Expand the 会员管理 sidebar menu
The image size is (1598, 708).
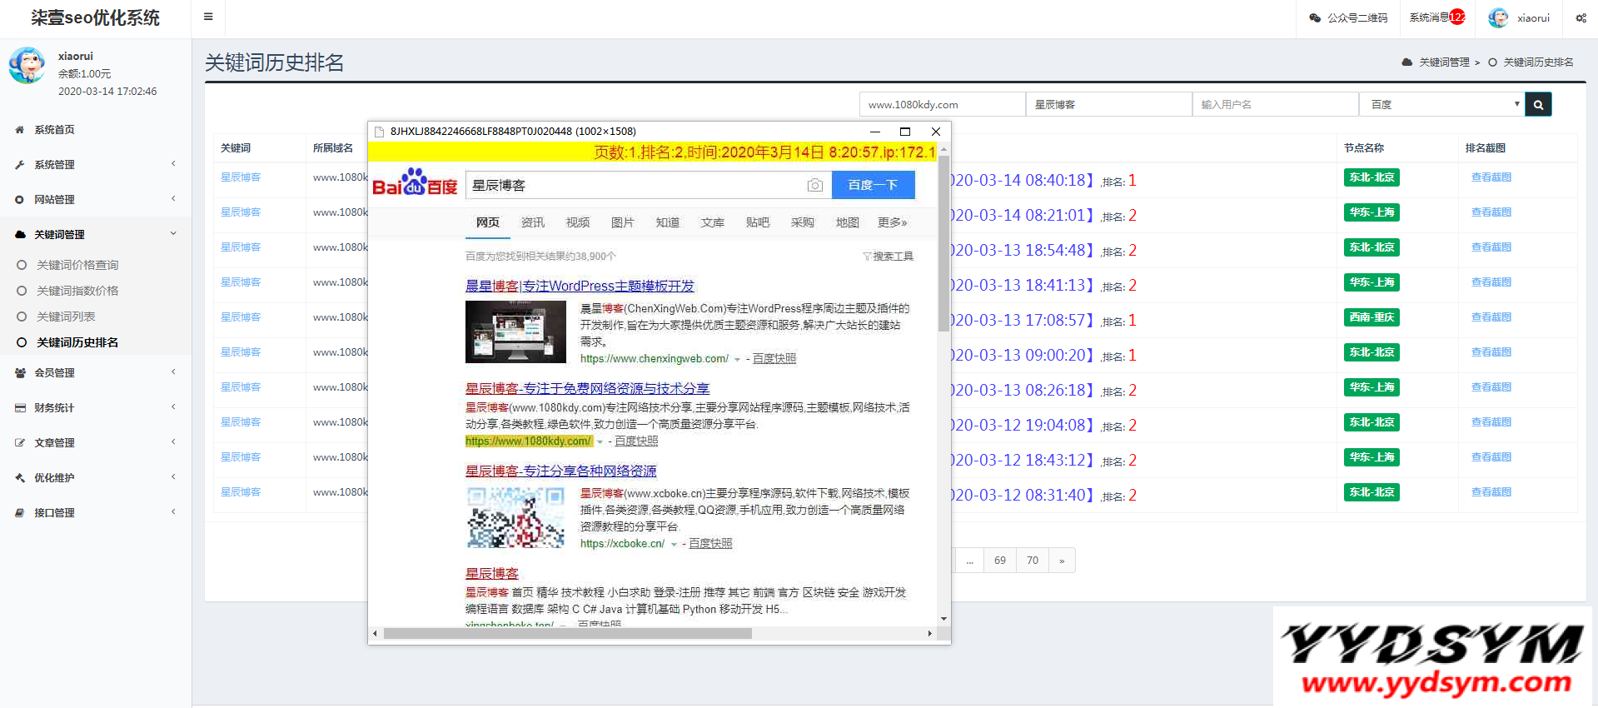coord(55,373)
